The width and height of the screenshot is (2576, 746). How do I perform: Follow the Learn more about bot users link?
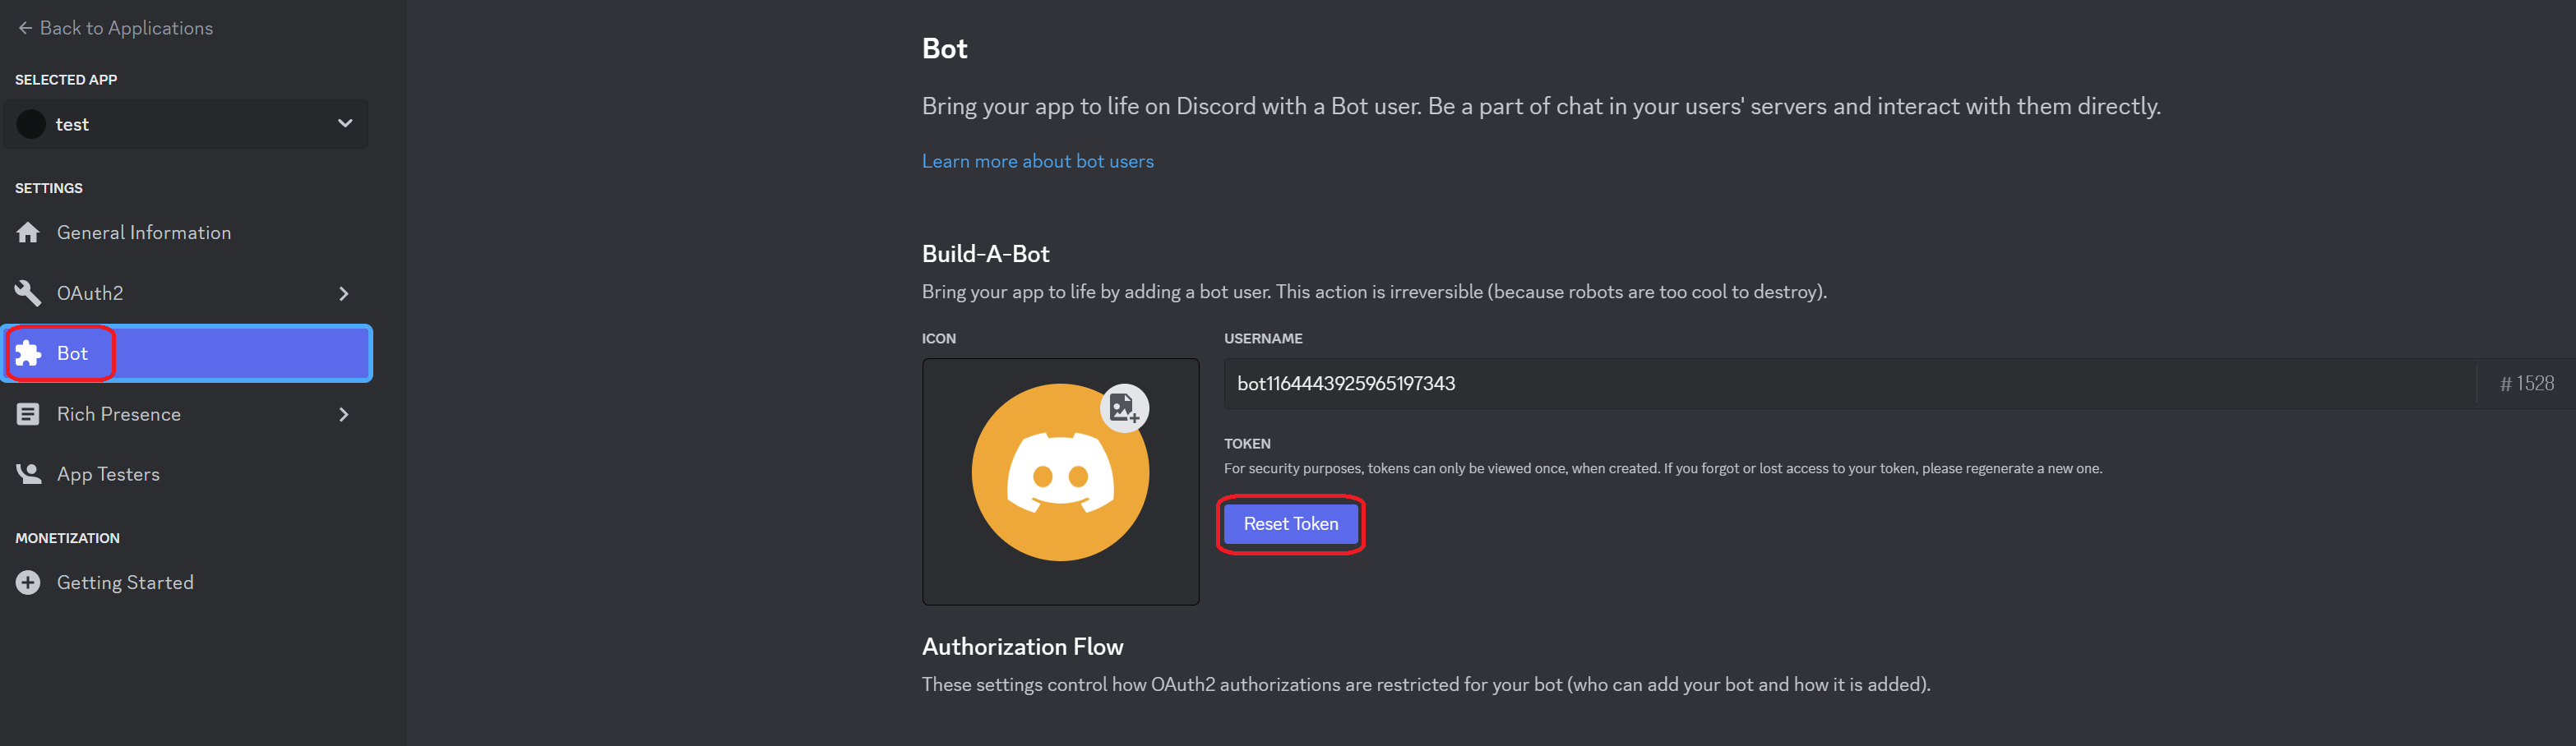1037,162
